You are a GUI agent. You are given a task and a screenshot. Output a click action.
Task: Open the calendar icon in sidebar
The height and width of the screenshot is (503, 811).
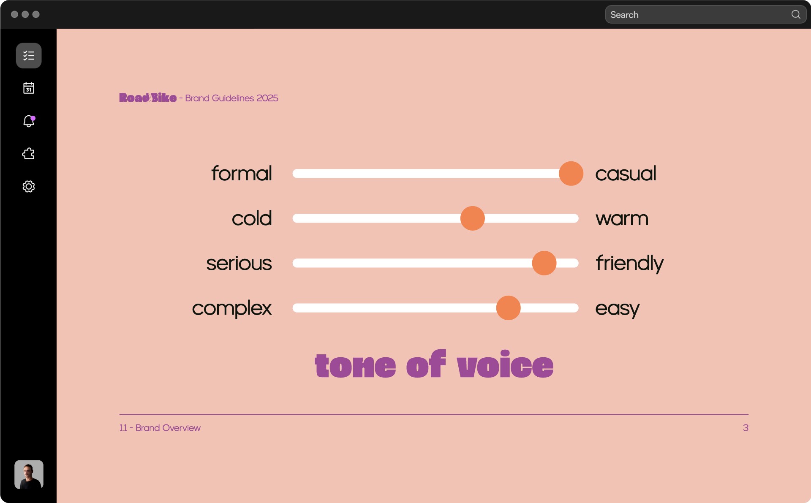29,88
